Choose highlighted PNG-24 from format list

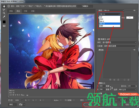(110, 24)
